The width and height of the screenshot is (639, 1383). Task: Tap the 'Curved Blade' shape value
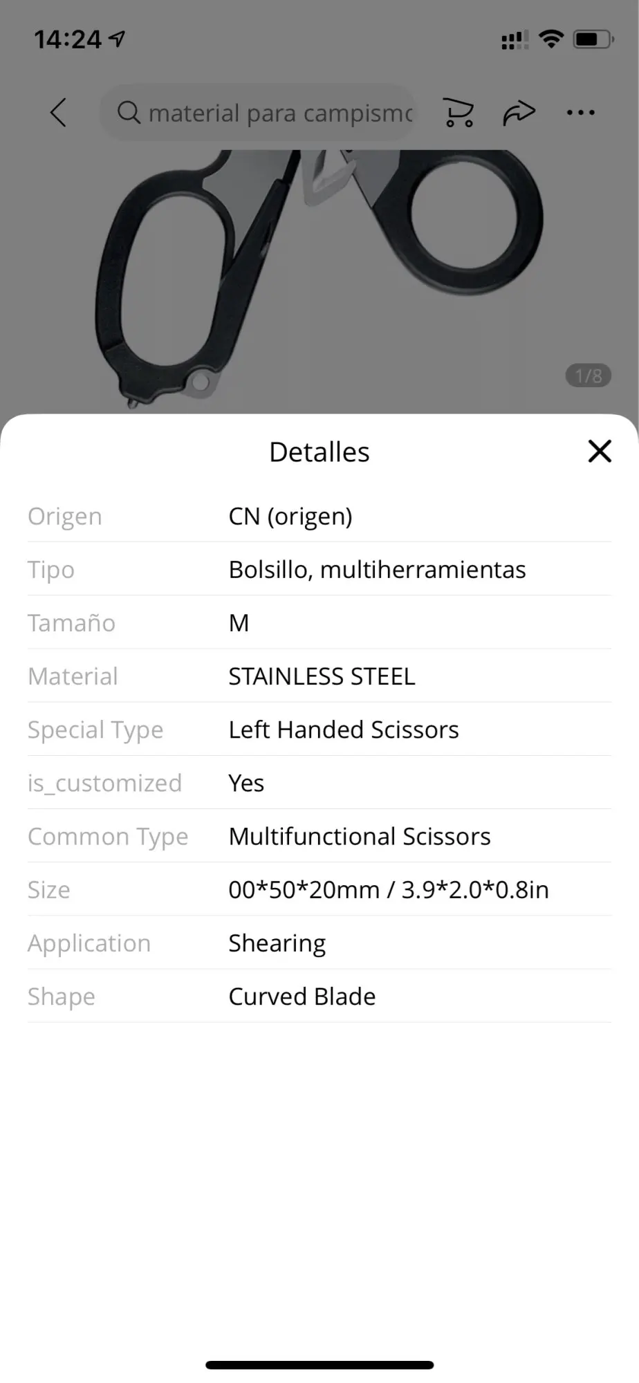[302, 996]
